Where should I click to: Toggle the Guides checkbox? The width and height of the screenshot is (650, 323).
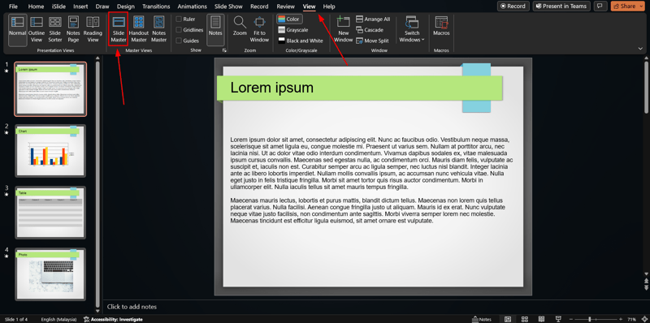click(179, 41)
